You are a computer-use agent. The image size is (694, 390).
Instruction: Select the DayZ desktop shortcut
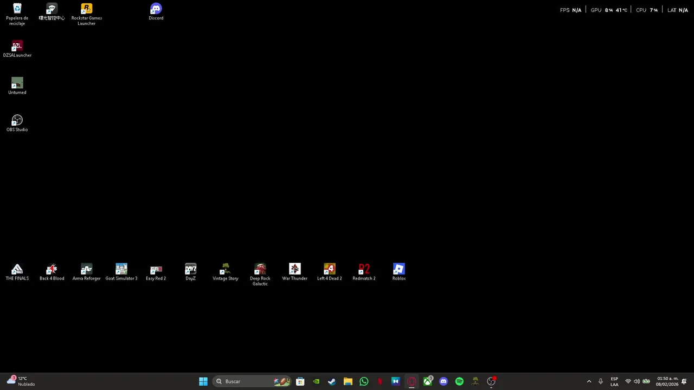[x=190, y=272]
